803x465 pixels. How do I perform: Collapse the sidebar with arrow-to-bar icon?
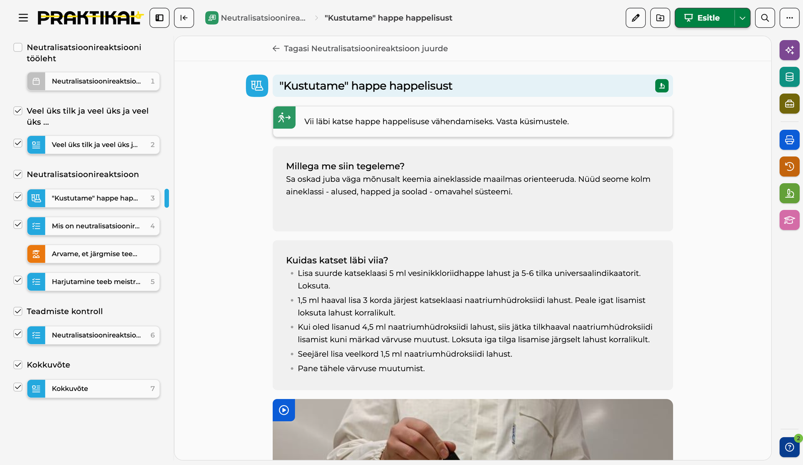(184, 18)
